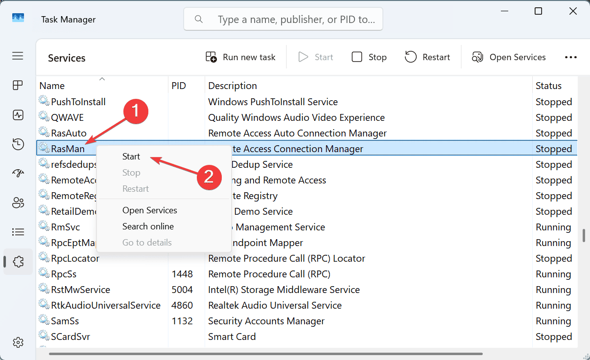Select the RpcSs service row
Screen dimensions: 590x360
307,274
